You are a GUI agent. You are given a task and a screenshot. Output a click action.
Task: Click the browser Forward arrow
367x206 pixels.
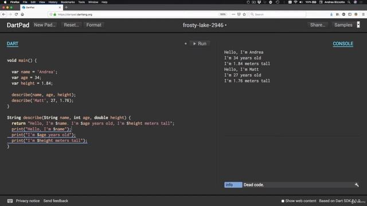point(10,14)
